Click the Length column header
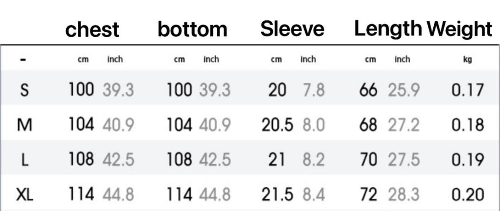500x211 pixels. pos(388,29)
